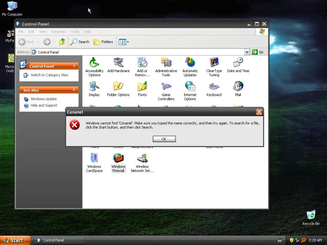
Task: Open Mail settings icon
Action: coord(238,89)
